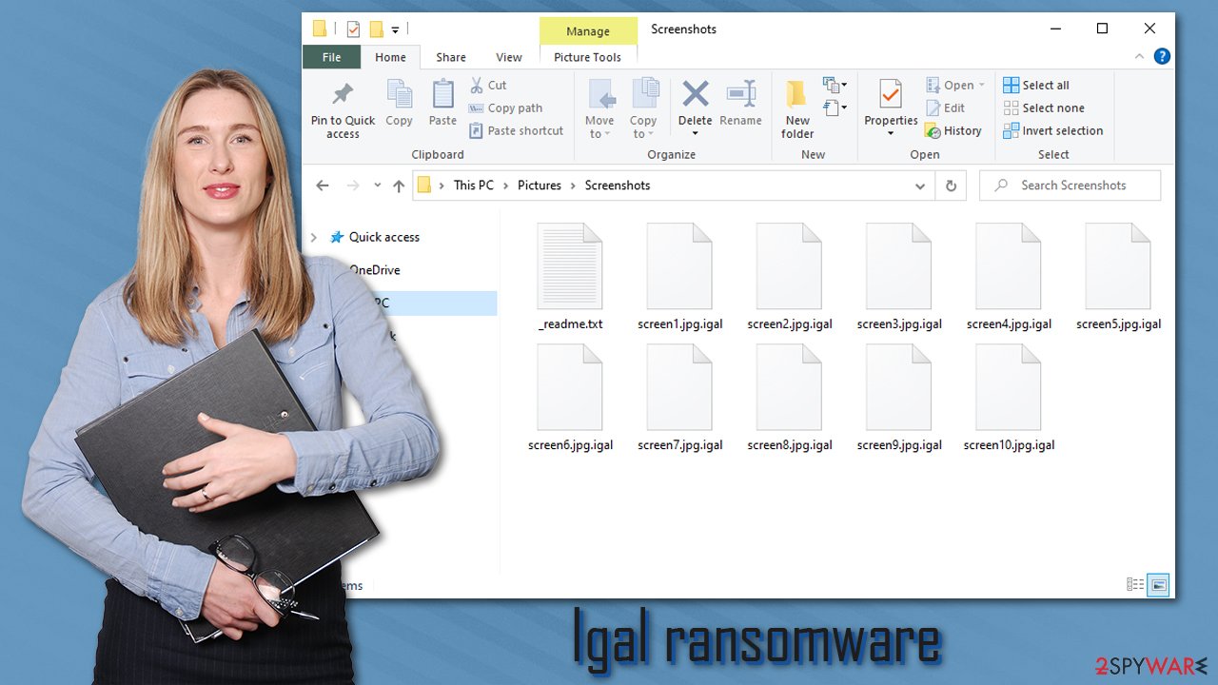Open the Copy to command
This screenshot has height=685, width=1218.
click(643, 108)
